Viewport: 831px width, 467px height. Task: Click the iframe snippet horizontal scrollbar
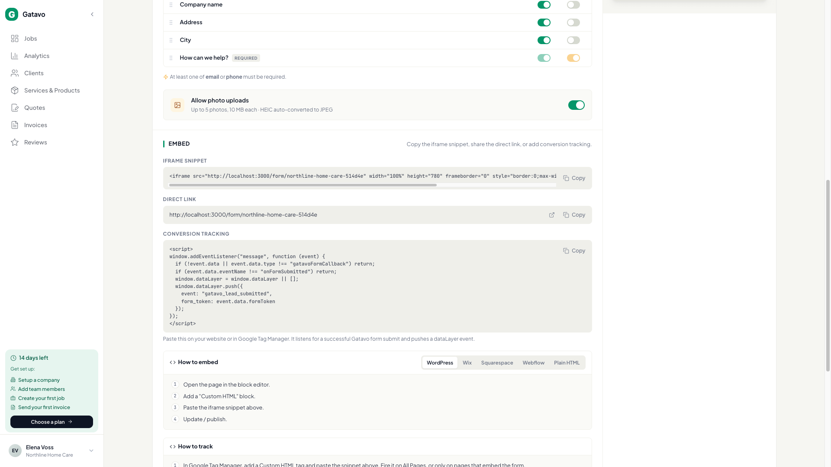click(303, 185)
